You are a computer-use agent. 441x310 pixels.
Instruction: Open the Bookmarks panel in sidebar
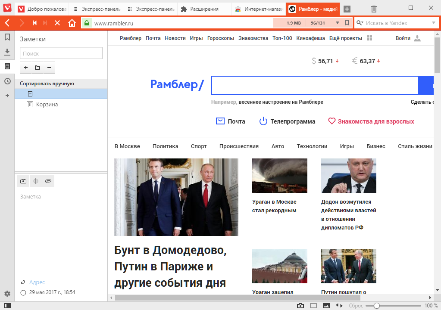[7, 37]
